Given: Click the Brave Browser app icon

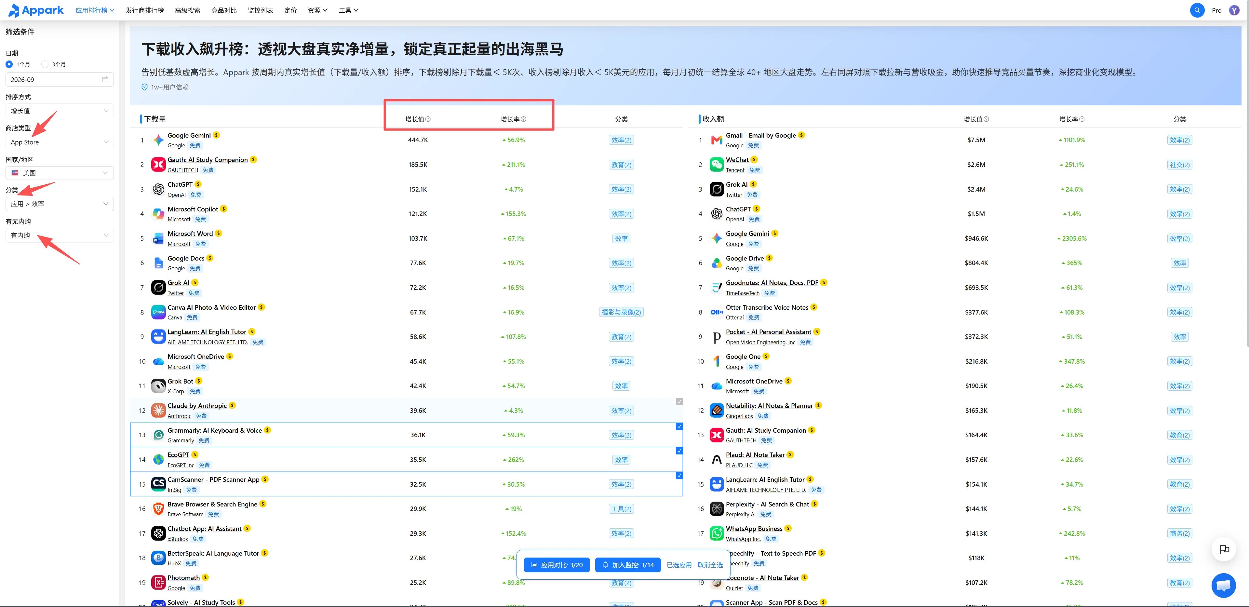Looking at the screenshot, I should pos(158,508).
